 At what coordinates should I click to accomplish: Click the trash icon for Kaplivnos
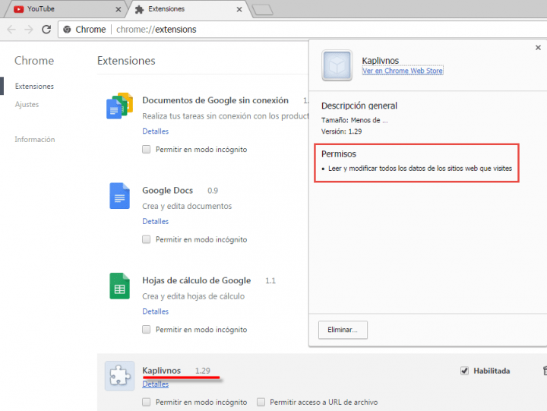(x=544, y=371)
